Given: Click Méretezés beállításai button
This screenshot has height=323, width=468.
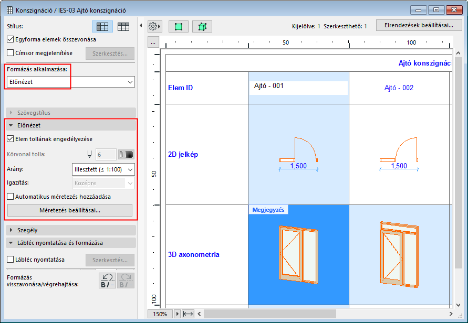Looking at the screenshot, I should coord(70,210).
